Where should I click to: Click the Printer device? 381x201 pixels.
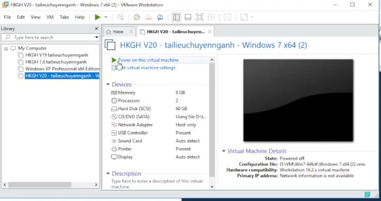pos(159,149)
